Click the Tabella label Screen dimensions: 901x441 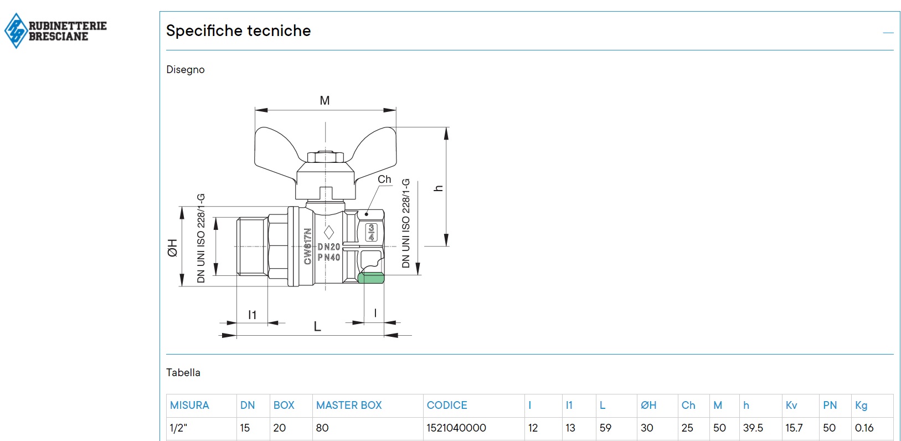pyautogui.click(x=183, y=372)
